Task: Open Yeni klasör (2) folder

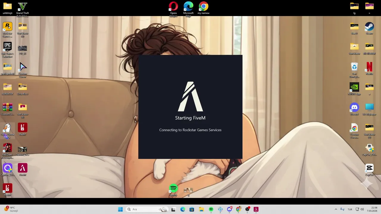Action: [369, 131]
